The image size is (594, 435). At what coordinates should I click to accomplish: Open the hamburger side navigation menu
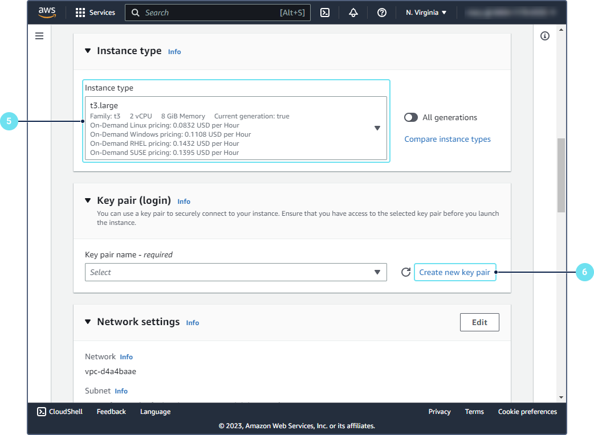point(39,36)
